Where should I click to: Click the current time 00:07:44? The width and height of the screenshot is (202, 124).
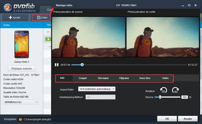(x=65, y=65)
